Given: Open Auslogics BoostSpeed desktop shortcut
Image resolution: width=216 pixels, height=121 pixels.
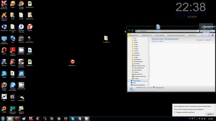Looking at the screenshot, I should point(13,86).
